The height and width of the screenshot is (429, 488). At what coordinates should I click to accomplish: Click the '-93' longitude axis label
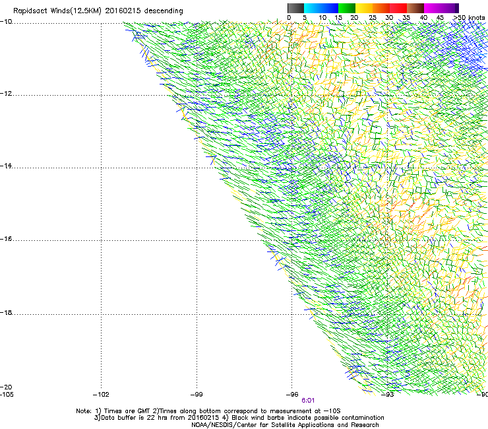point(388,395)
